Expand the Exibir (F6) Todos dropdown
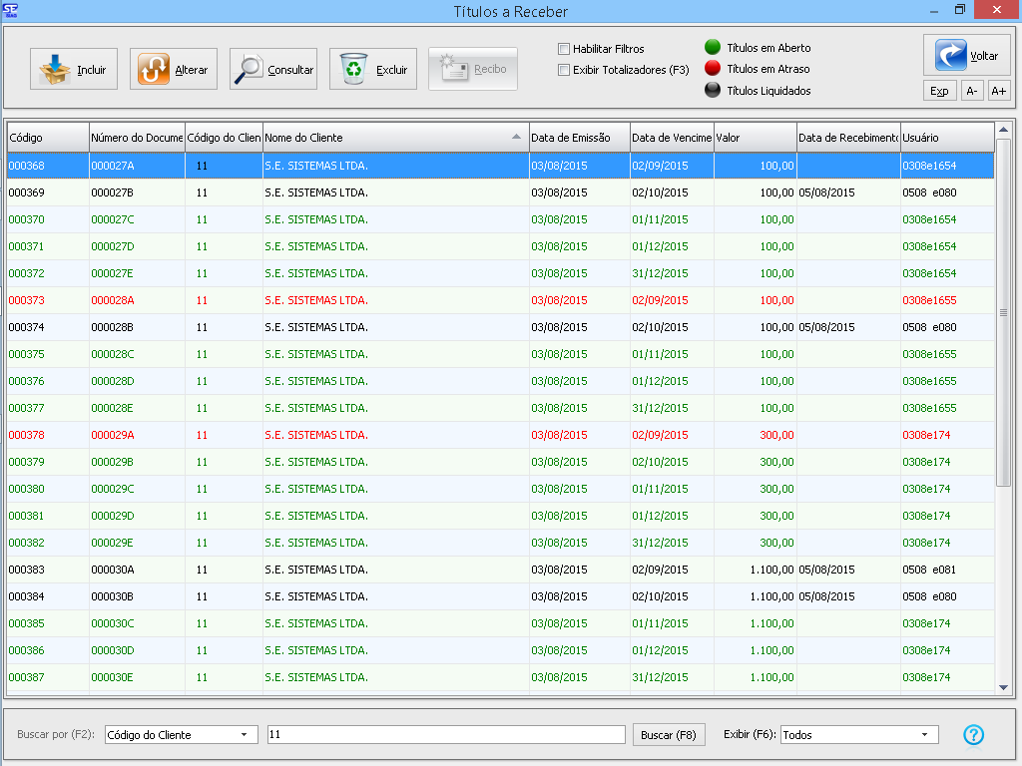This screenshot has width=1022, height=766. click(858, 735)
